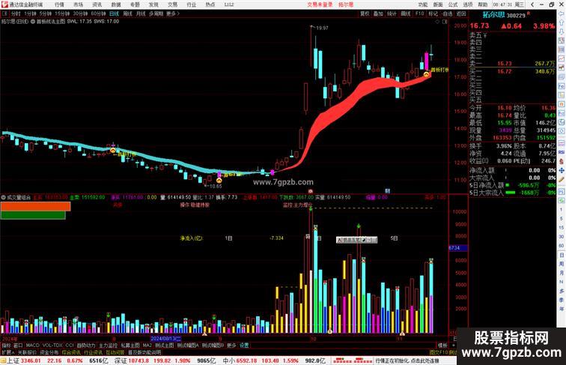566x365 pixels.
Task: Click the 叠加 overlay button
Action: click(378, 13)
